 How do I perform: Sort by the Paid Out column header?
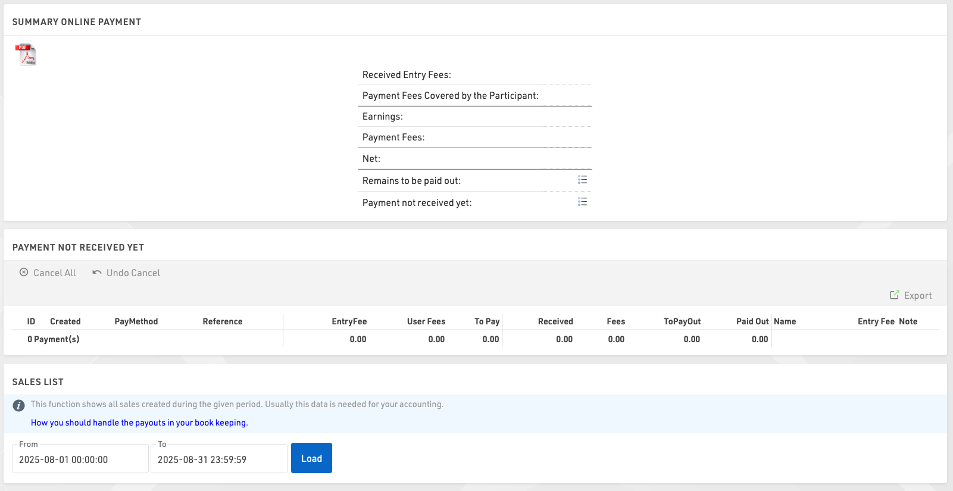[752, 321]
